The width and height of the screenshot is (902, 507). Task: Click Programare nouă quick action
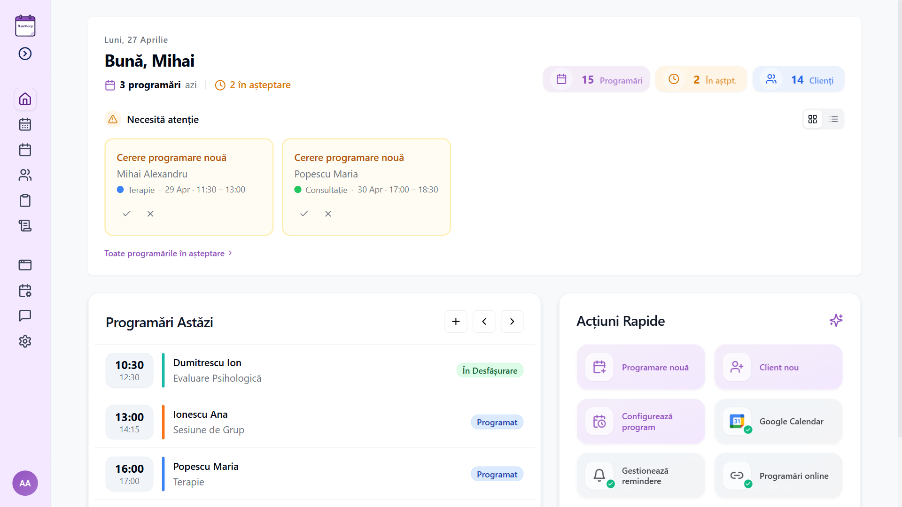[x=641, y=367]
